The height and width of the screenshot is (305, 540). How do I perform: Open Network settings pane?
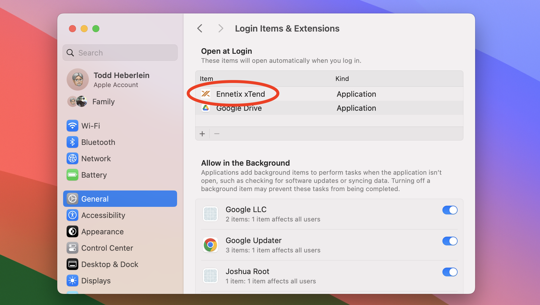click(x=120, y=159)
